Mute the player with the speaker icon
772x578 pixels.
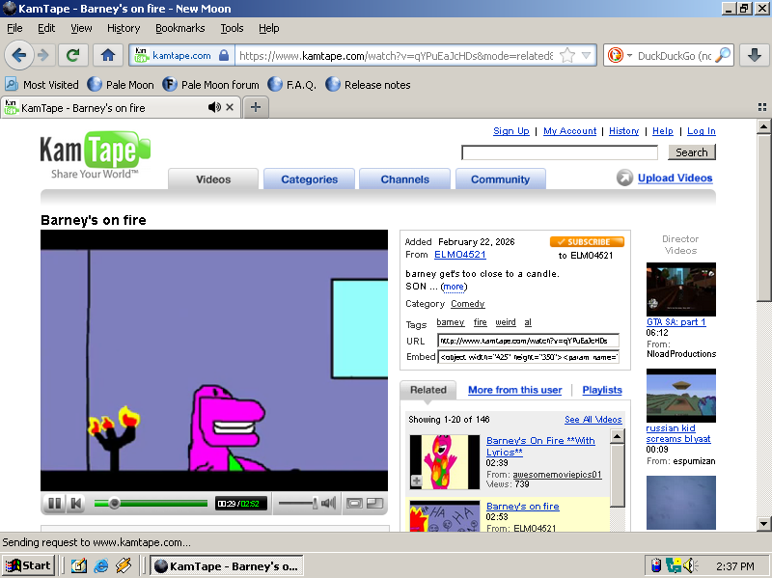pyautogui.click(x=328, y=503)
